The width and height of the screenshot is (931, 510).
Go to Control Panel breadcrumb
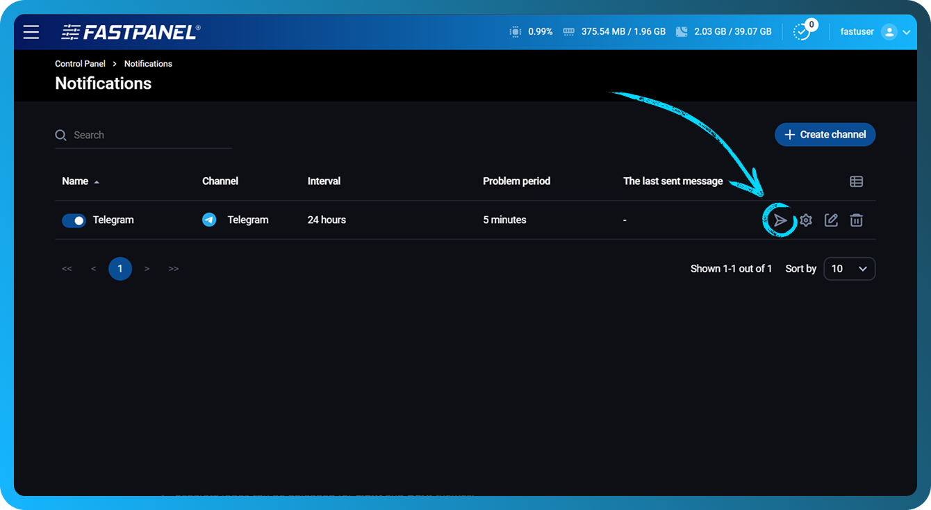tap(80, 64)
